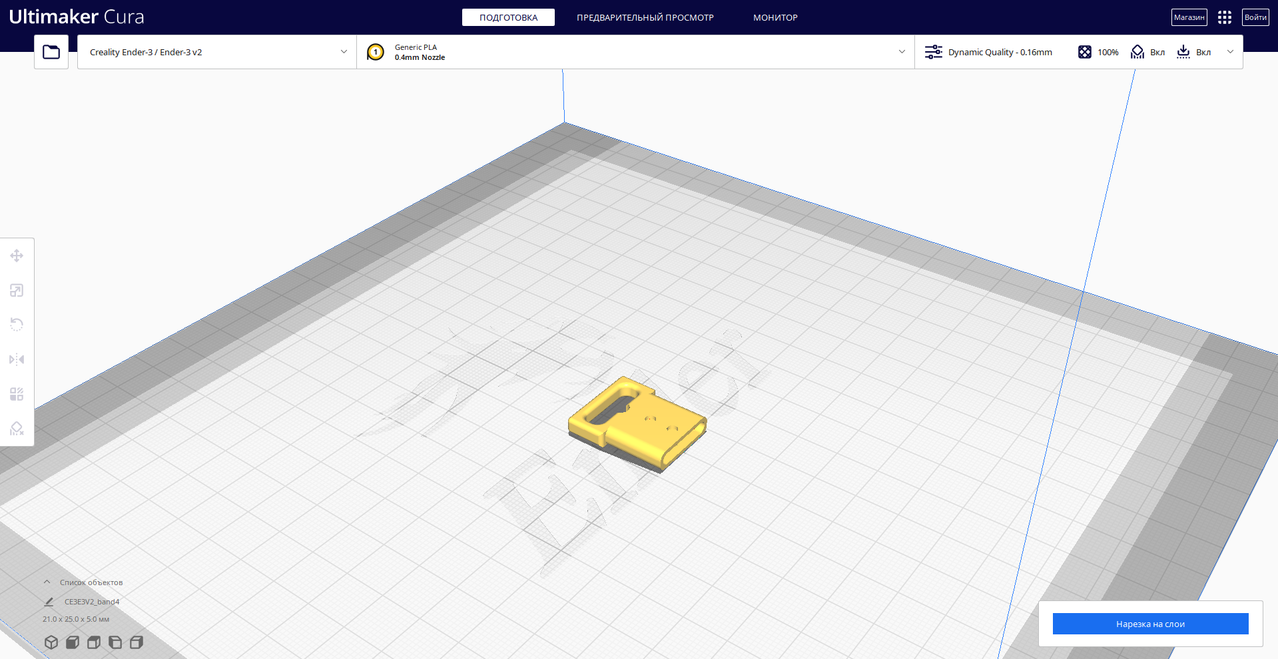Open Per Model Settings tool
Screen dimensions: 1278x659
pyautogui.click(x=17, y=394)
